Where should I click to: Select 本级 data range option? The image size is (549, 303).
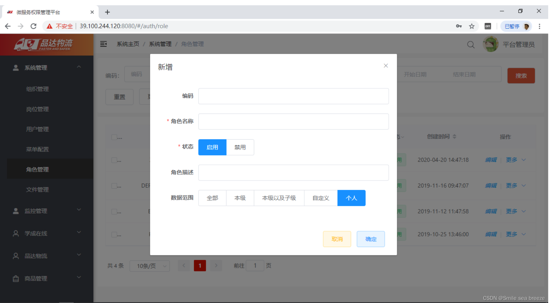pos(240,198)
